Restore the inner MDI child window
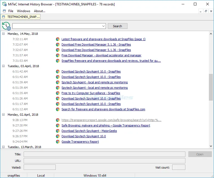Image resolution: width=214 pixels, height=178 pixels. point(206,11)
